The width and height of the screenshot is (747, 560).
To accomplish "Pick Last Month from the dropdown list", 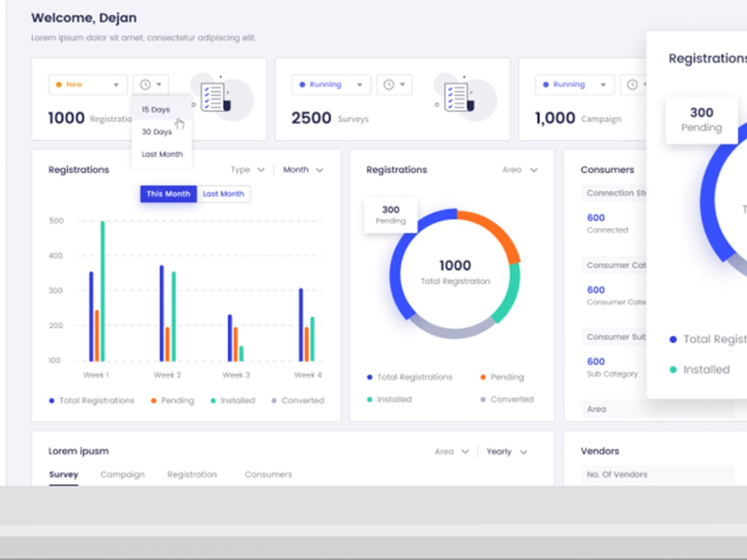I will pyautogui.click(x=161, y=155).
